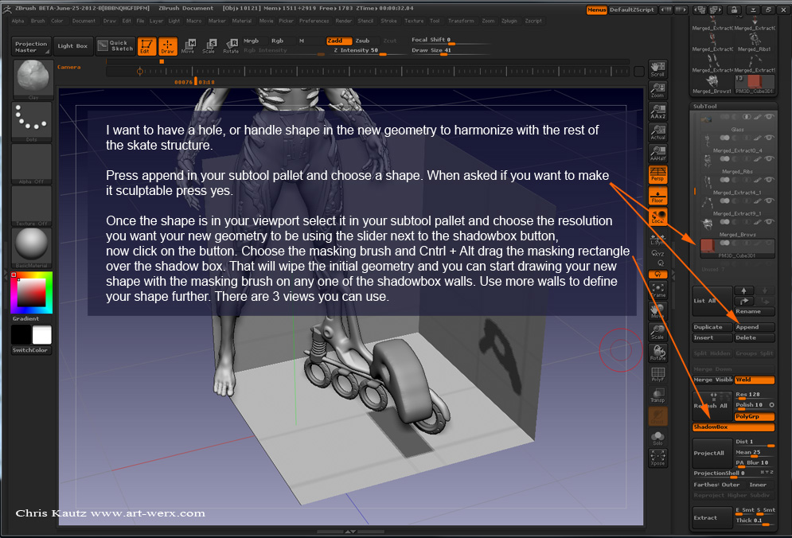The width and height of the screenshot is (792, 538).
Task: Click the Delete subtool button
Action: (x=754, y=338)
